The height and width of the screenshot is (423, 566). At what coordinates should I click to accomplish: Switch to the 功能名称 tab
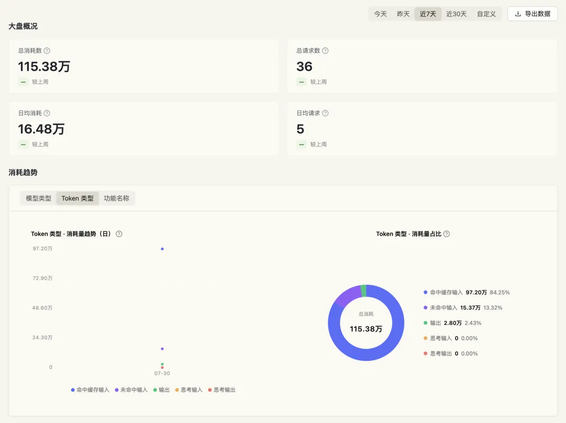coord(116,198)
